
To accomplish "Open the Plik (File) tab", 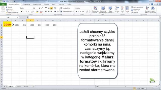I will click(3, 4).
